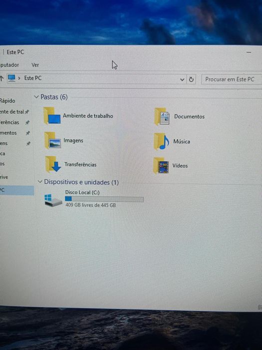Click Este PC in the address breadcrumb
This screenshot has width=262, height=350.
33,78
